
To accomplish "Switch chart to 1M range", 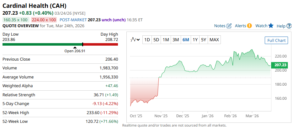I will coord(166,40).
